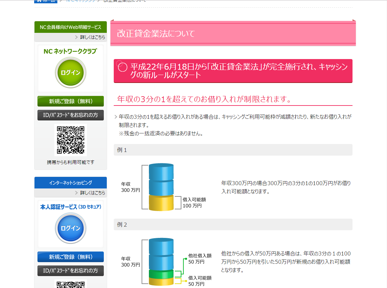Click the 他社からの借入が50万円ある場合 explanation
This screenshot has width=387, height=288.
click(x=286, y=262)
